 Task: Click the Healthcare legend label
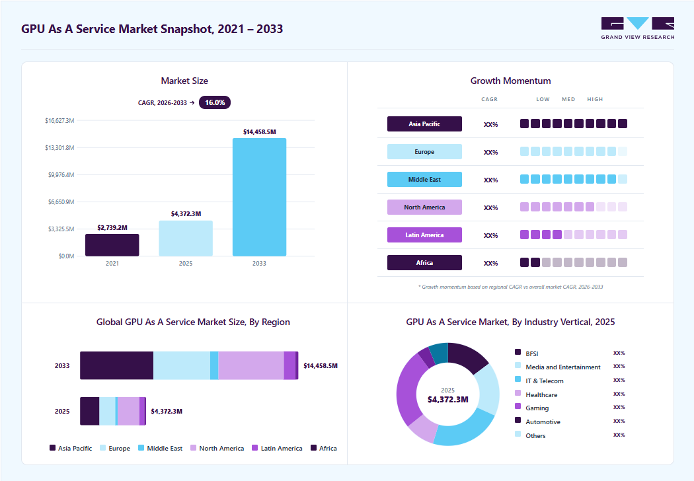[x=541, y=394]
